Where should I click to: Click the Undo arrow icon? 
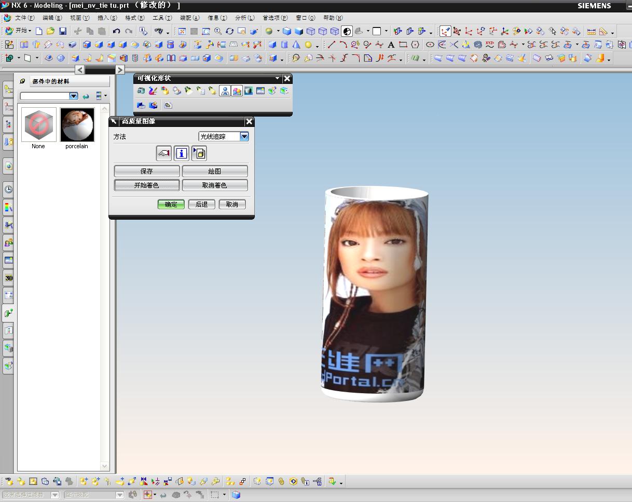[116, 31]
